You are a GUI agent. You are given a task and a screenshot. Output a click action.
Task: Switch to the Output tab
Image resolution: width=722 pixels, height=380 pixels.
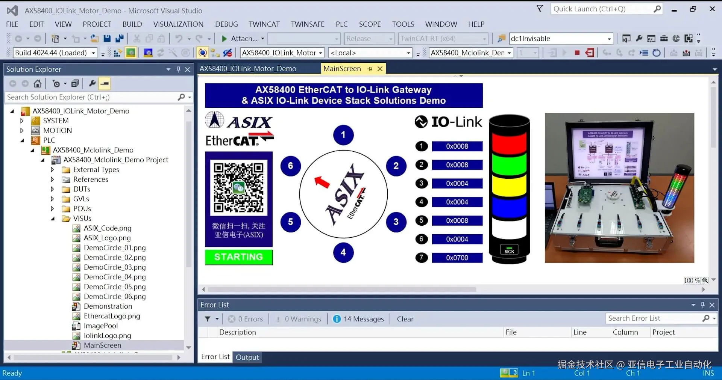coord(247,357)
